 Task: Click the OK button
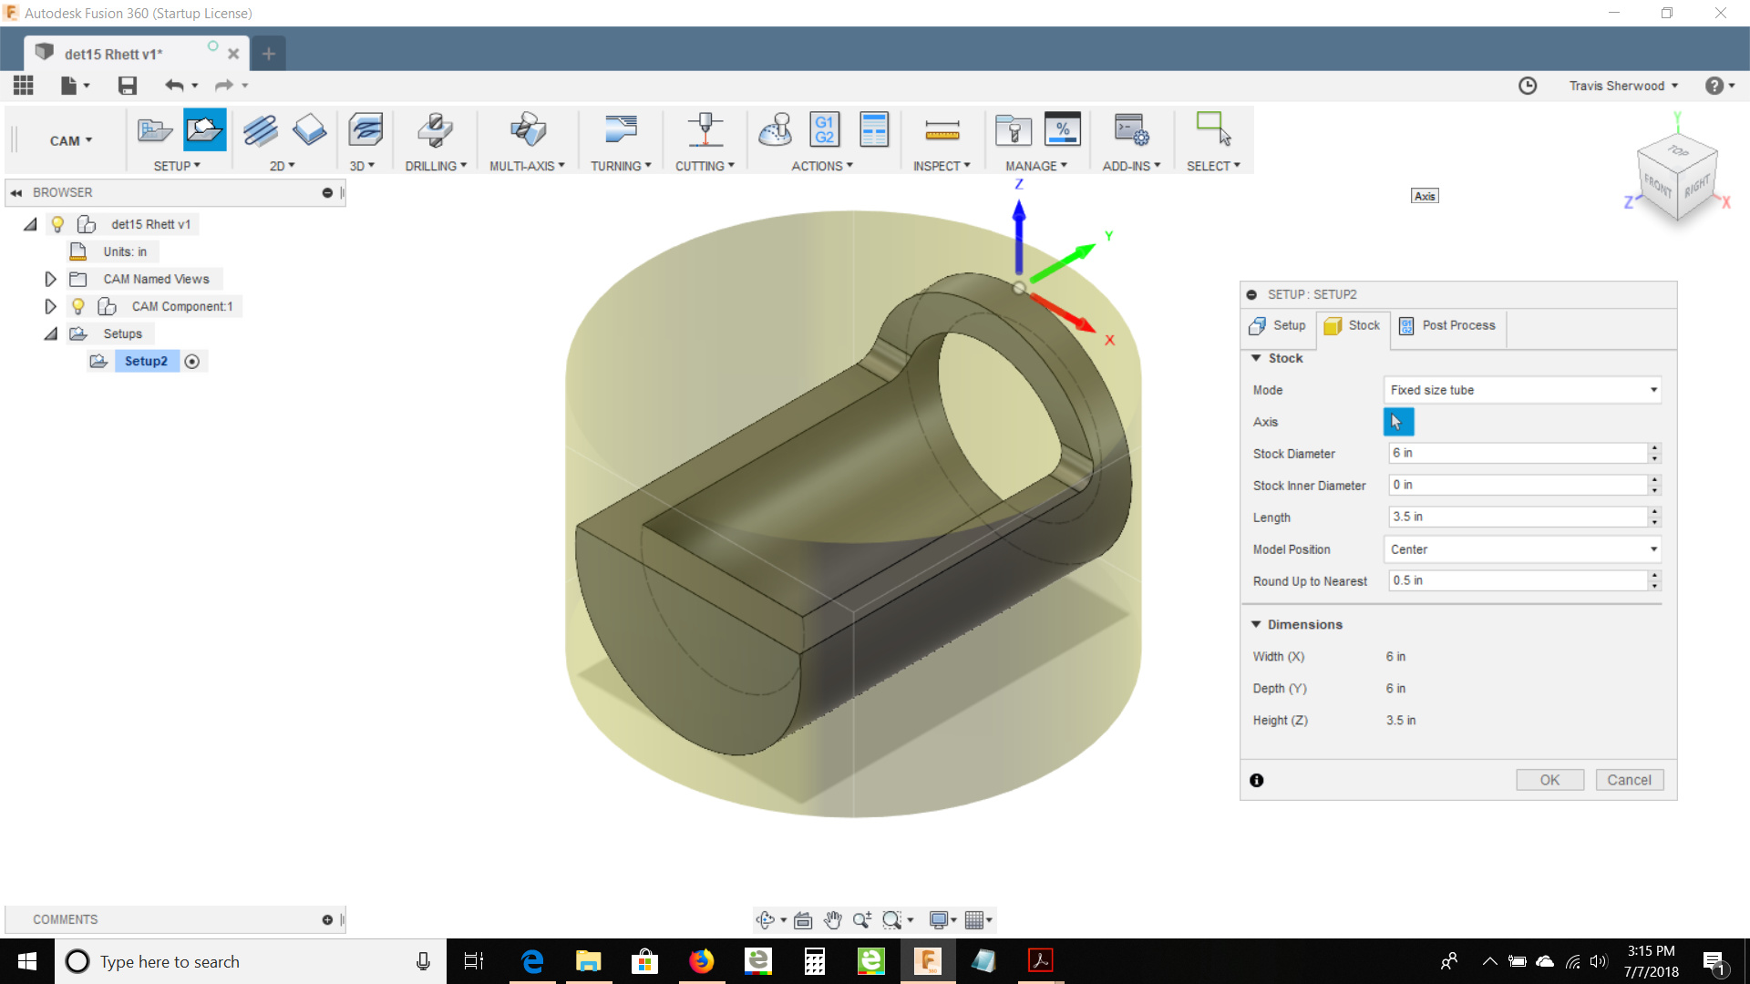(1549, 780)
